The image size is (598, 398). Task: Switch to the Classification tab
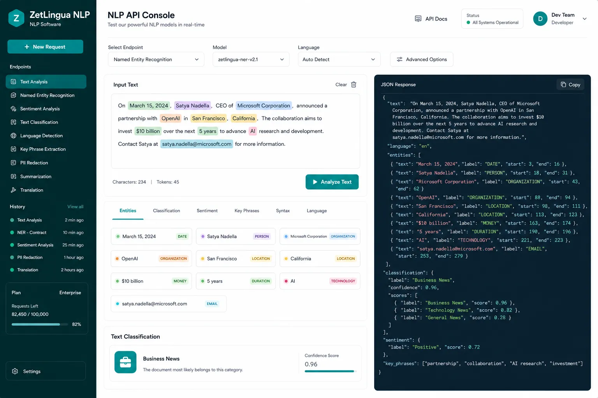click(166, 211)
